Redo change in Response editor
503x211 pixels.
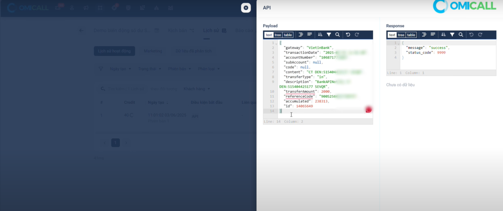pyautogui.click(x=480, y=35)
